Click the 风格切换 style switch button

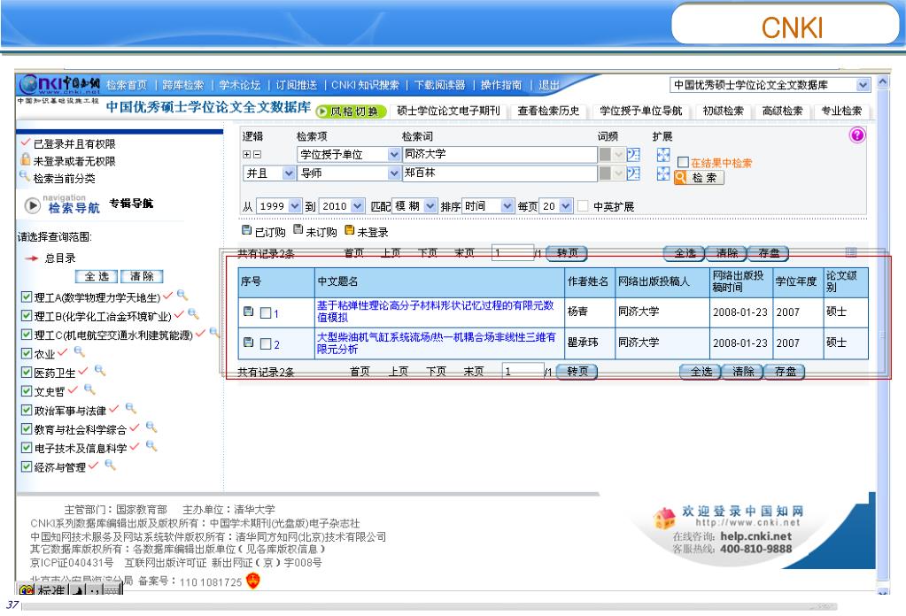click(351, 112)
